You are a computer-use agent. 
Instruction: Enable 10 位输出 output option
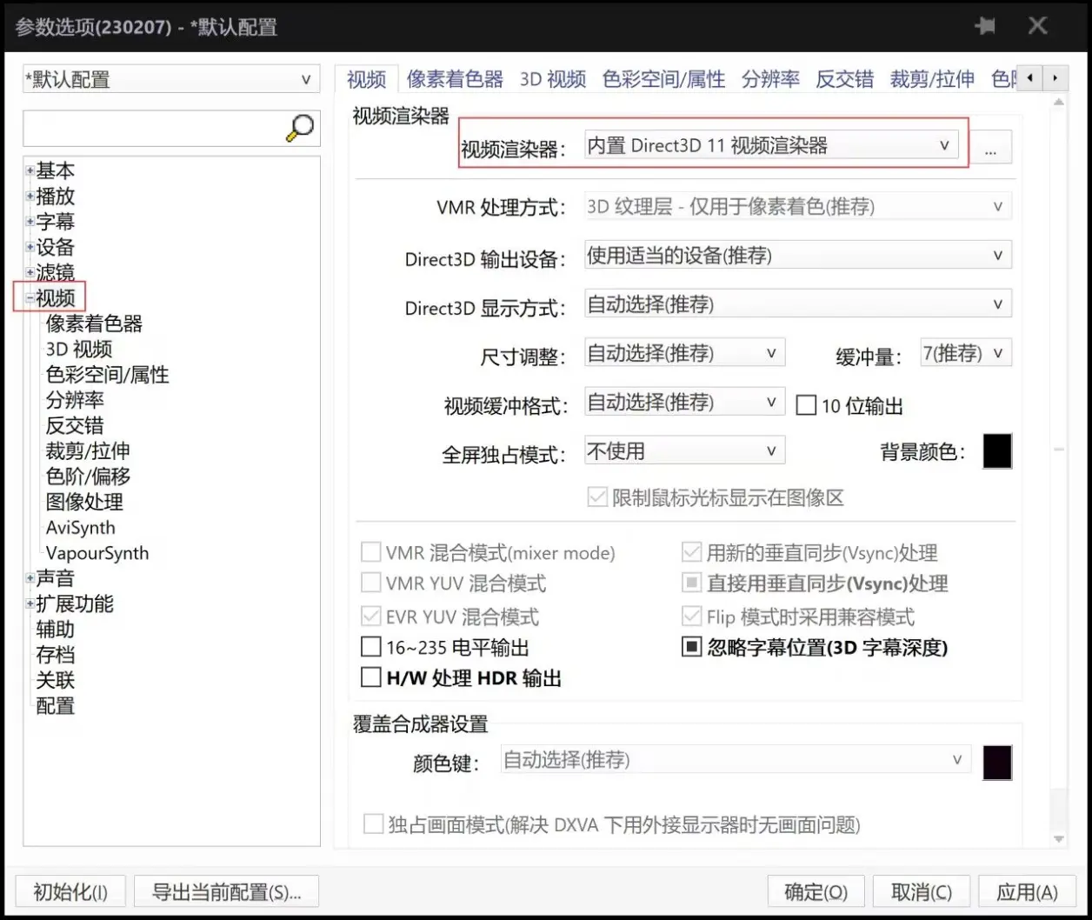[x=806, y=404]
